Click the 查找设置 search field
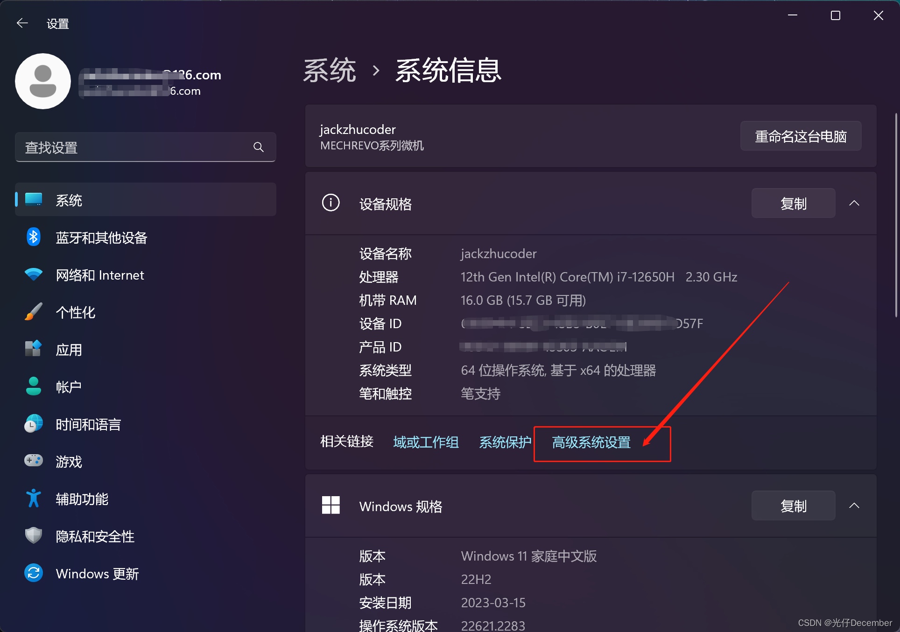Screen dimensions: 900x632 [135, 147]
